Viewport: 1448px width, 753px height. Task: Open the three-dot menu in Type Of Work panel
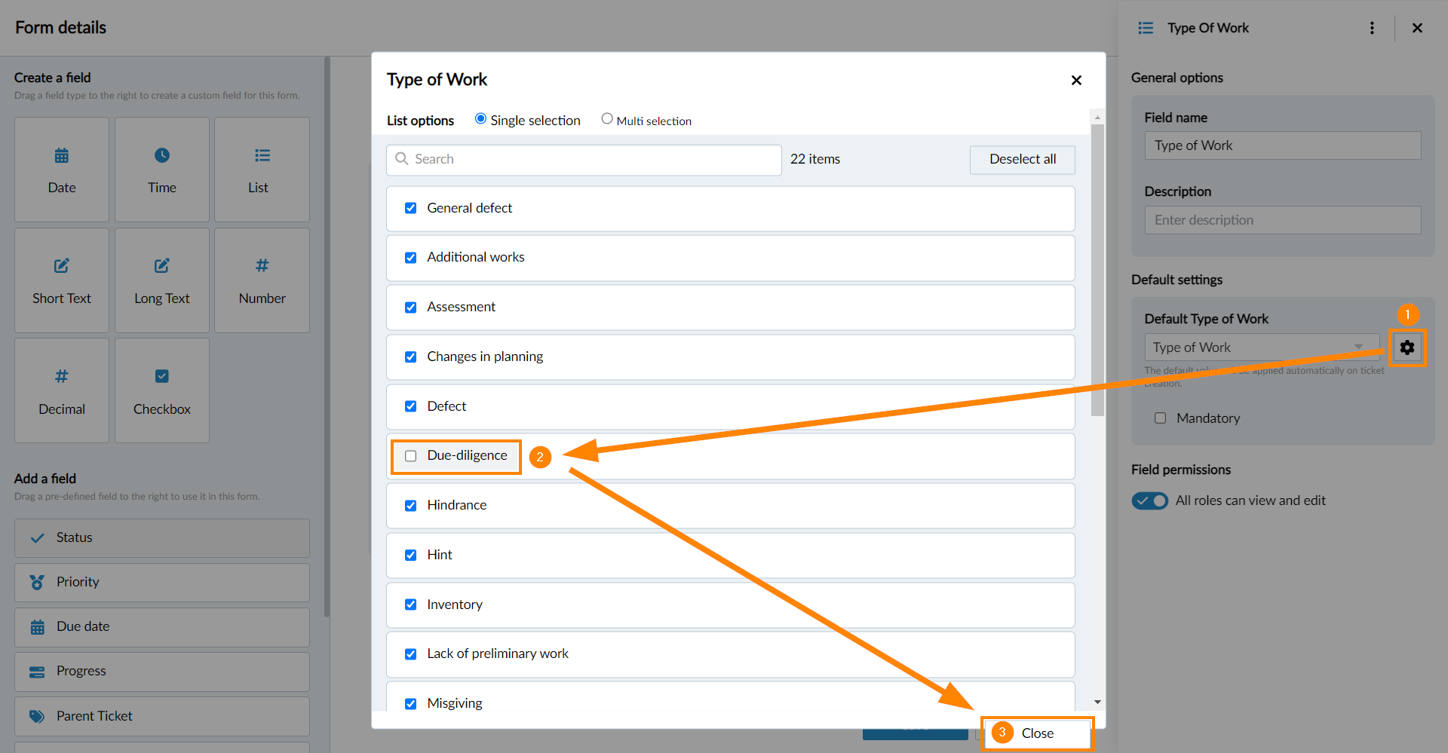click(1372, 28)
